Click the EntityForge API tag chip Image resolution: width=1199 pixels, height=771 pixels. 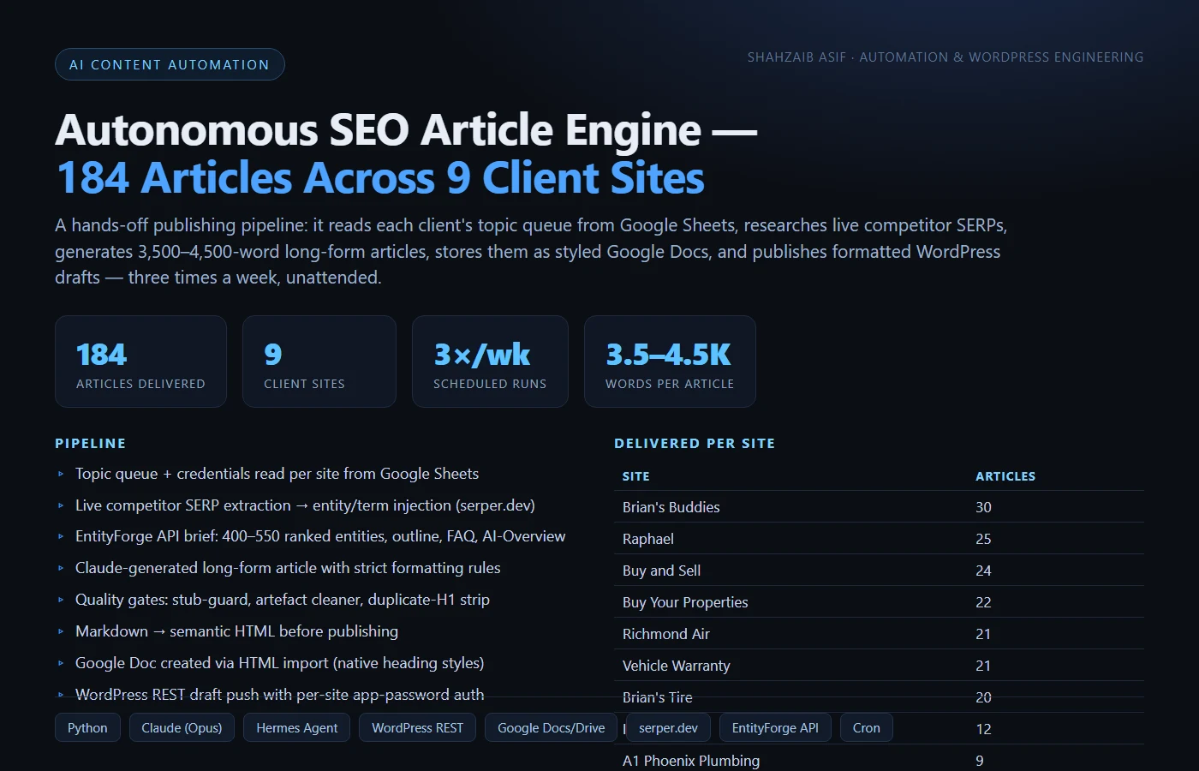click(775, 727)
